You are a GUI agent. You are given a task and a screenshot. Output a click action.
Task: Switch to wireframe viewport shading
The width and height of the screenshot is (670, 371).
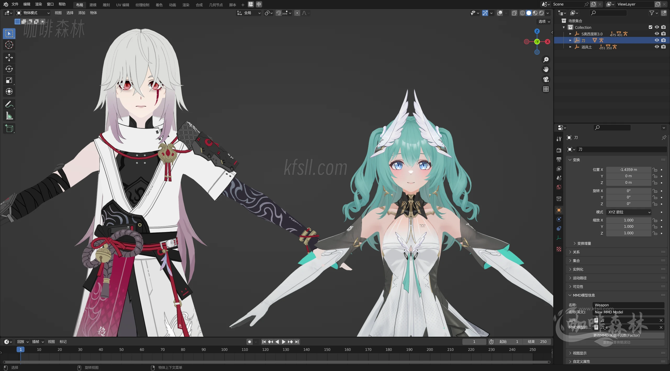coord(522,13)
